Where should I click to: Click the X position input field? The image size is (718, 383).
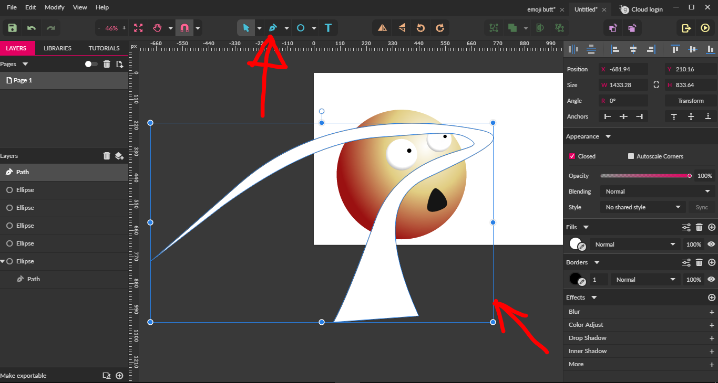[623, 69]
